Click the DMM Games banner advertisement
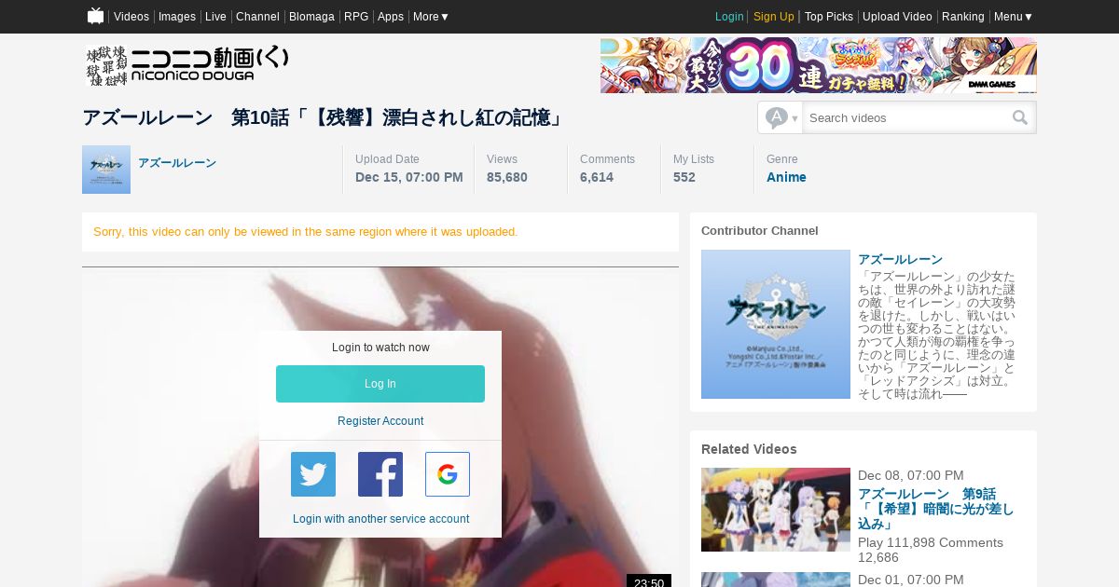 tap(819, 65)
